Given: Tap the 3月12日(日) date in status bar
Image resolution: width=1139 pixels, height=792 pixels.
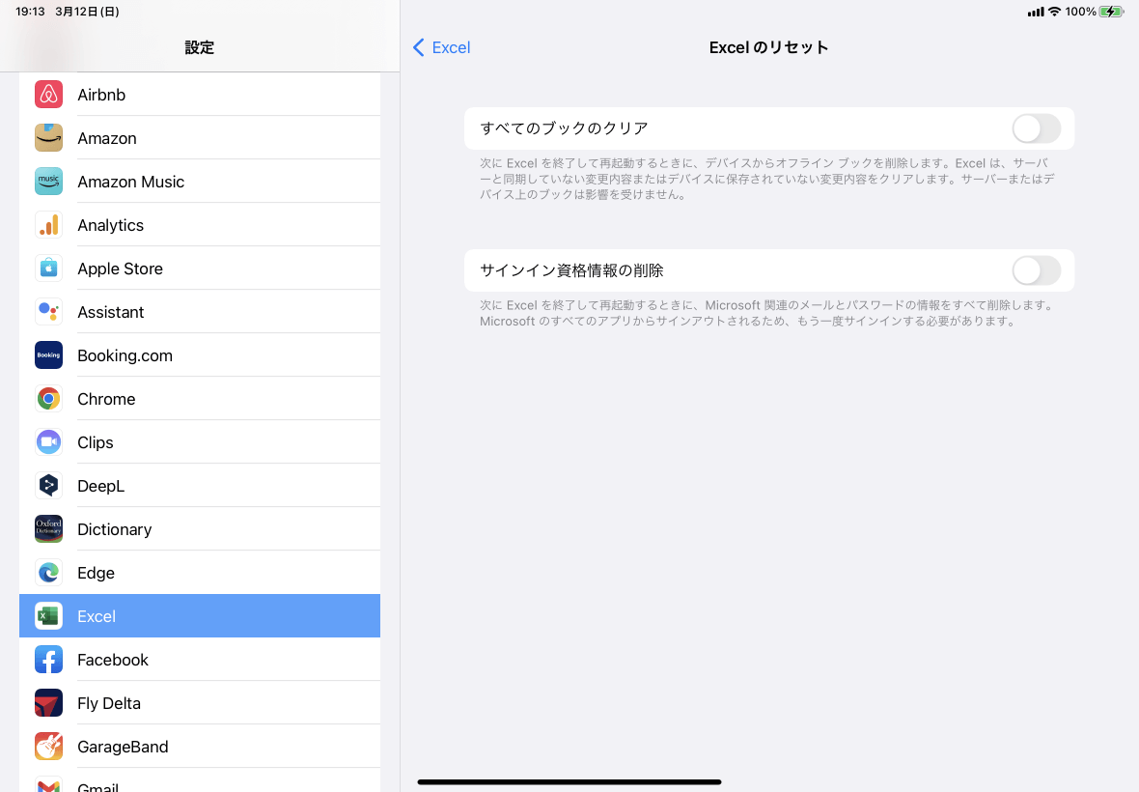Looking at the screenshot, I should tap(87, 12).
